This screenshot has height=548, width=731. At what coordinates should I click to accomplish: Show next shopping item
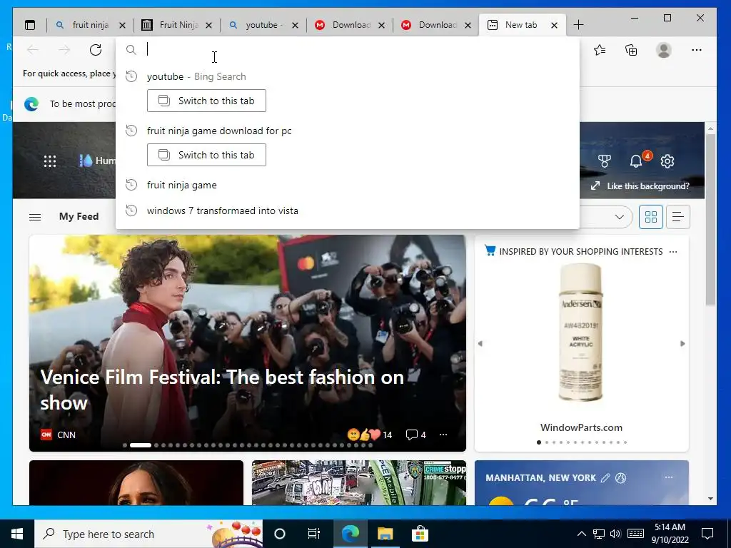tap(682, 343)
